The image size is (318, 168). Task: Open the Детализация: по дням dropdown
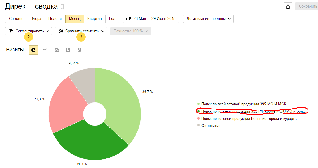coord(208,19)
